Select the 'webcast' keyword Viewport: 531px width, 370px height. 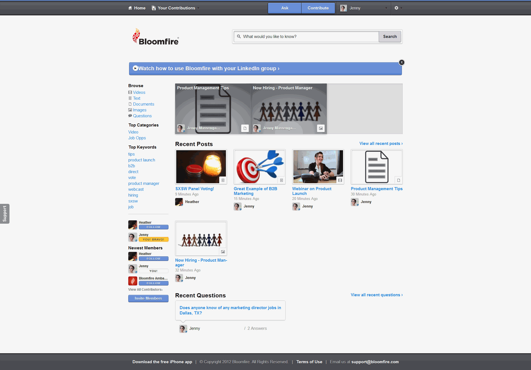(136, 189)
